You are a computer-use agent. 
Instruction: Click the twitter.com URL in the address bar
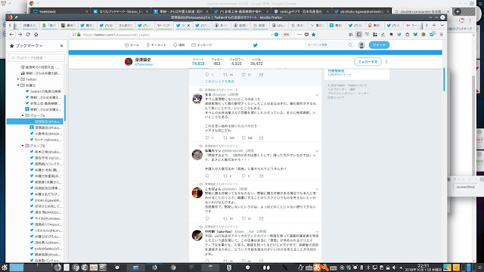116,35
